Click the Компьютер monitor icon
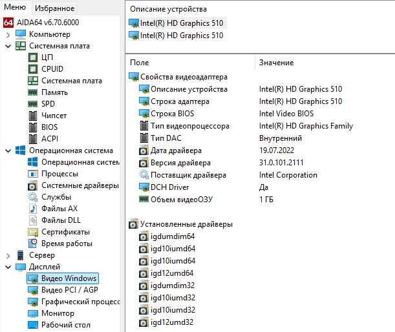395x332 pixels. (21, 34)
